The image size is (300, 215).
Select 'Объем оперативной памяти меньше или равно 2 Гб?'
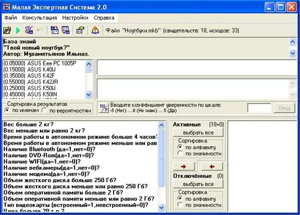click(79, 199)
